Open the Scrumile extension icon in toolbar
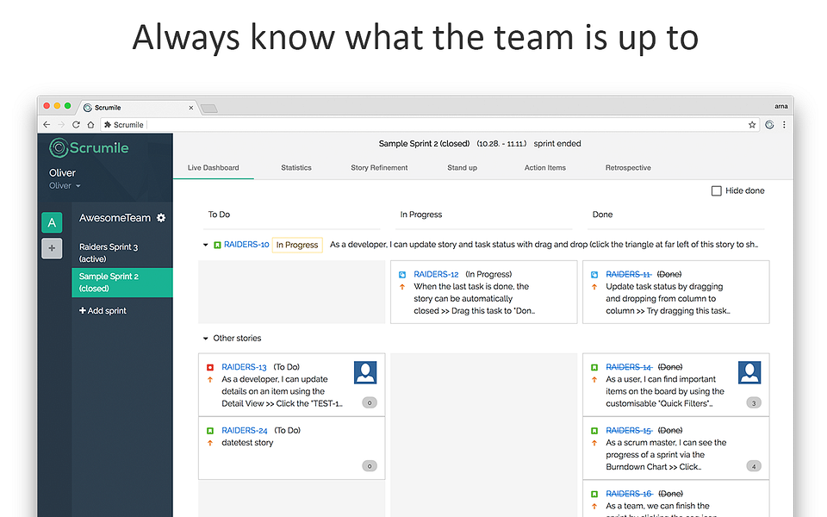This screenshot has height=517, width=827. [769, 124]
